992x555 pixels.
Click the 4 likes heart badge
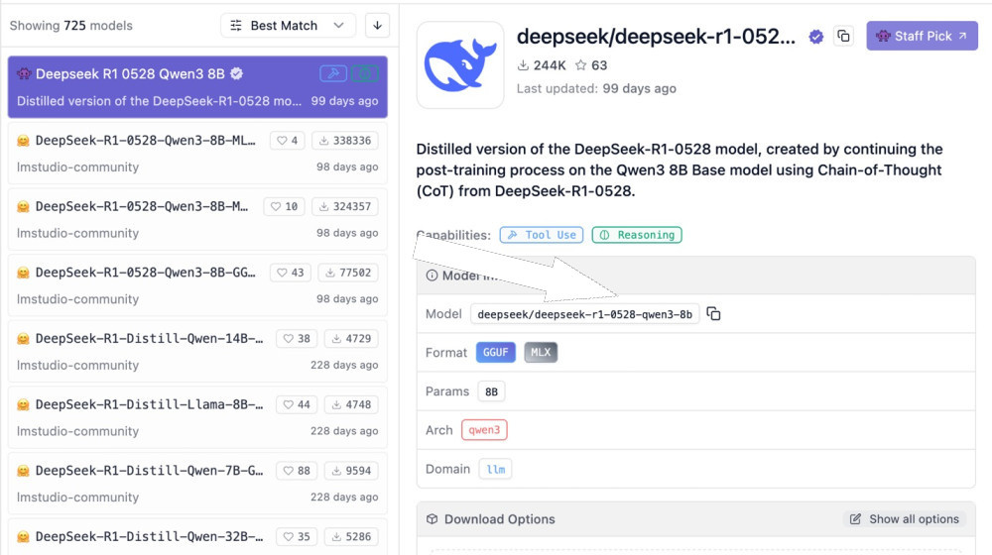pyautogui.click(x=288, y=141)
